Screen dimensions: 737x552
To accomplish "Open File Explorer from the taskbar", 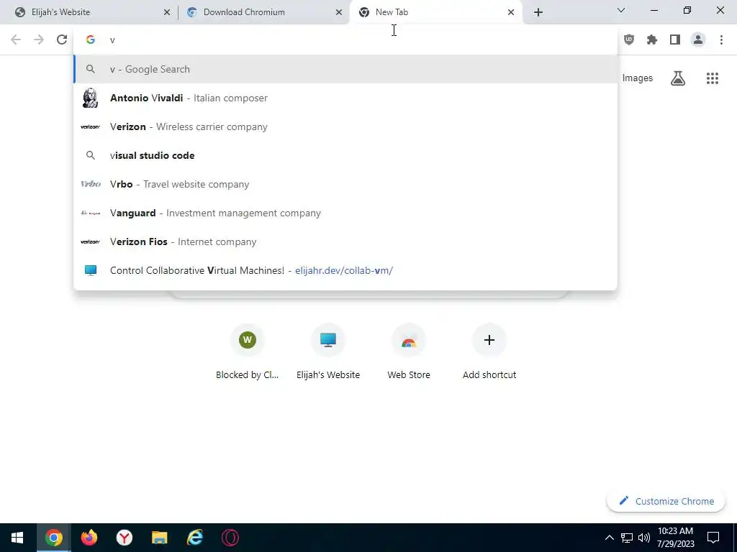I will (159, 538).
